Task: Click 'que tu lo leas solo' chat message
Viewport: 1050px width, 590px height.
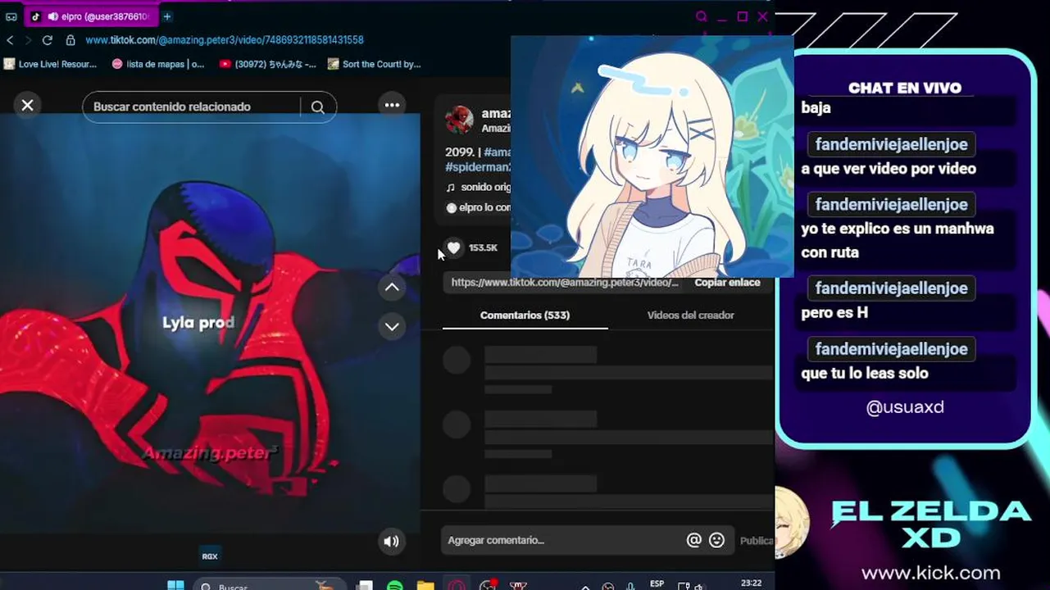Action: pyautogui.click(x=865, y=373)
